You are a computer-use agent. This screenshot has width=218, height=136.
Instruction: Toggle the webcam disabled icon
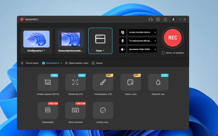(x=123, y=32)
